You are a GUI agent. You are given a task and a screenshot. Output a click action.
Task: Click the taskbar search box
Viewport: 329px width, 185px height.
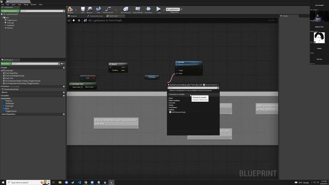[28, 182]
